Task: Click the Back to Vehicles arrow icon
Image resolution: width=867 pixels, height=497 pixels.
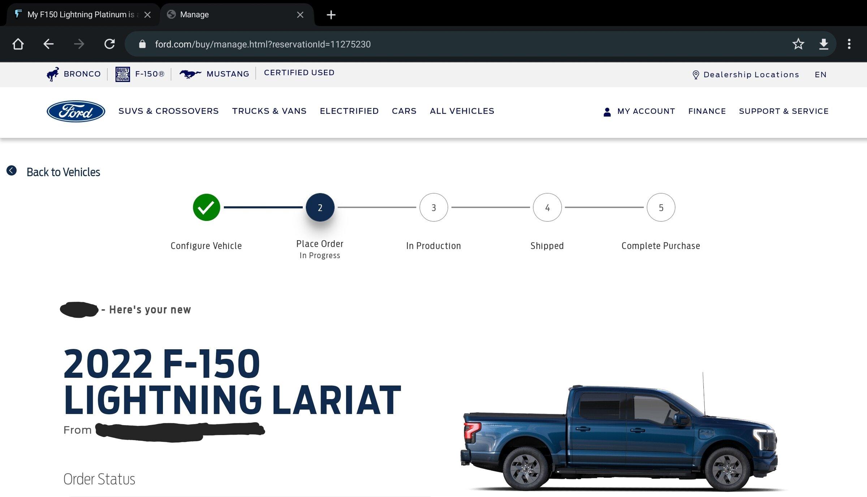Action: point(12,170)
